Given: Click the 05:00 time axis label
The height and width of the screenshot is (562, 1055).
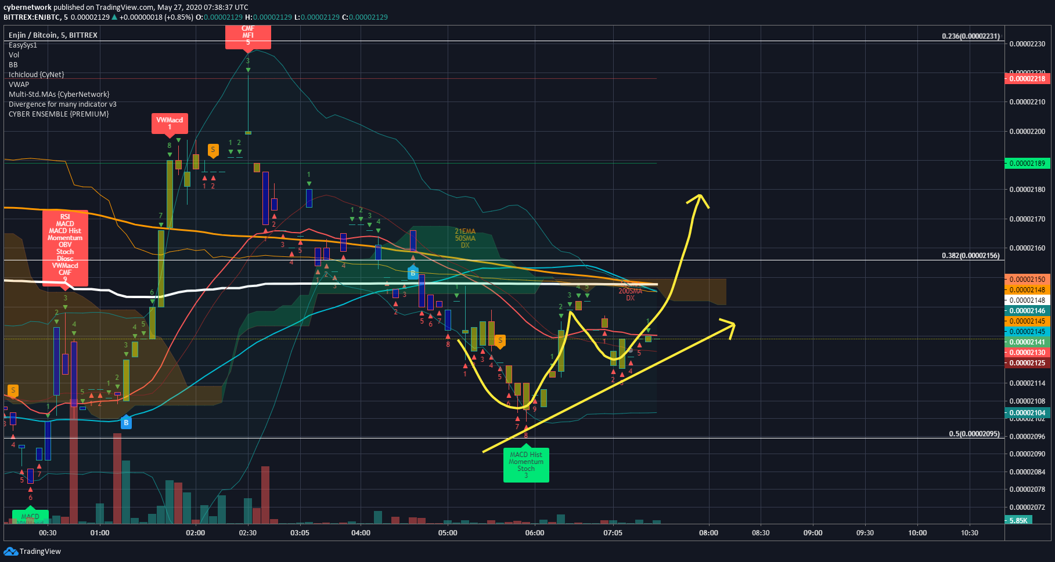Looking at the screenshot, I should click(448, 533).
